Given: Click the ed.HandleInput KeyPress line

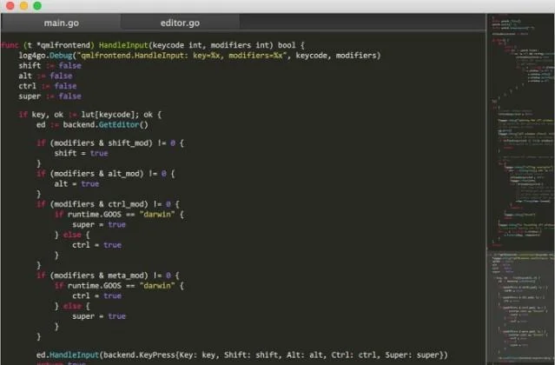Looking at the screenshot, I should (242, 355).
